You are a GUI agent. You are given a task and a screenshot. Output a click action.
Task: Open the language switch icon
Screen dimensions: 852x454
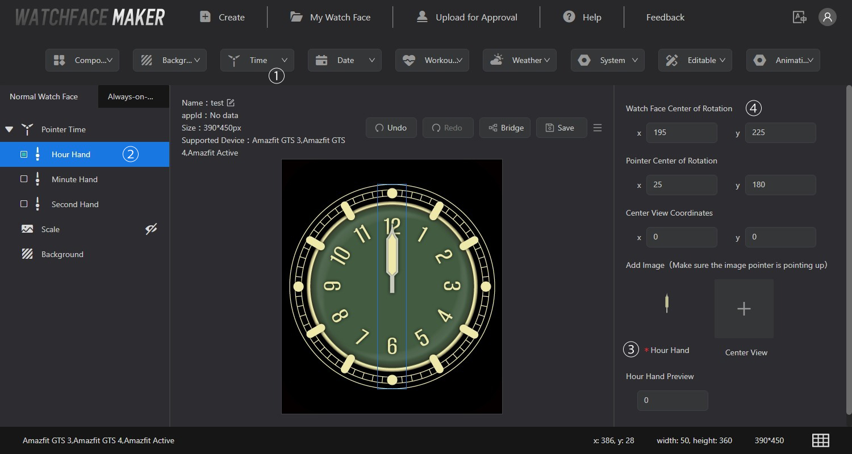(799, 17)
